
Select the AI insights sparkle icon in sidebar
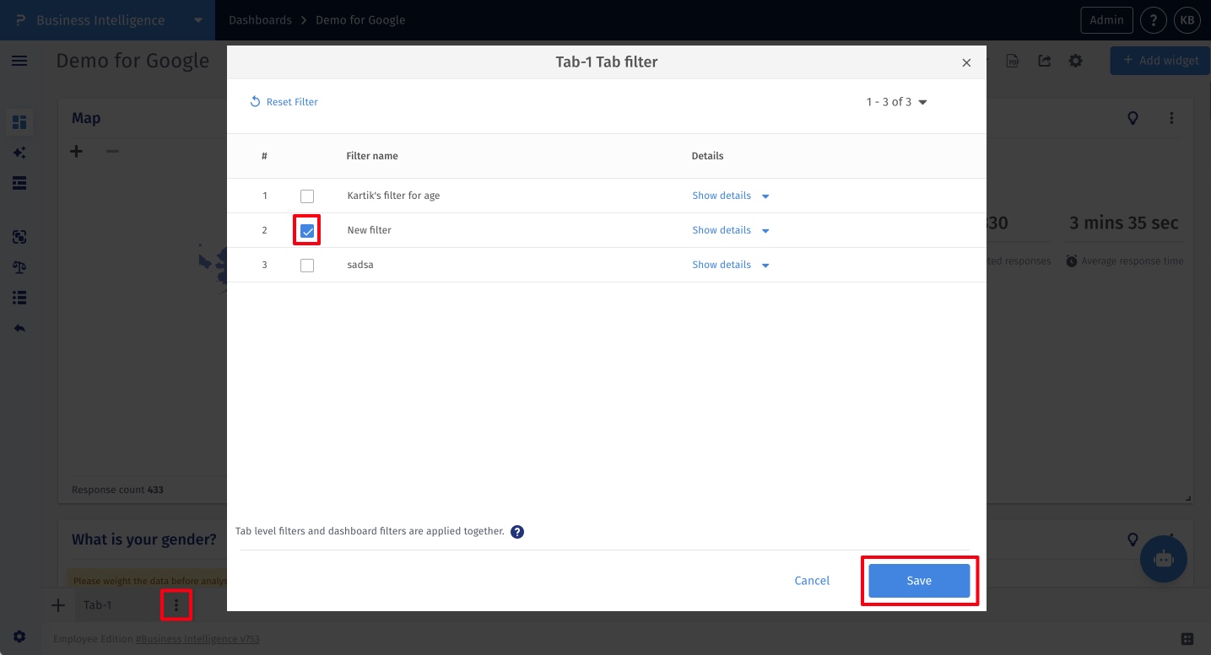pos(19,153)
